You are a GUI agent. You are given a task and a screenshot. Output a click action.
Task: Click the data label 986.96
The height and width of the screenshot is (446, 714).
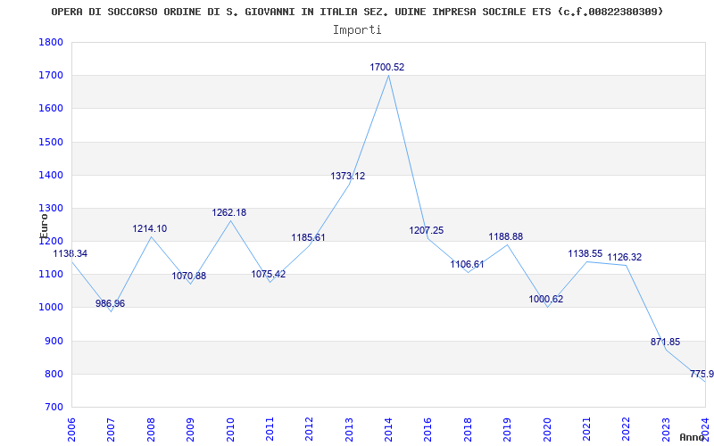click(x=110, y=304)
